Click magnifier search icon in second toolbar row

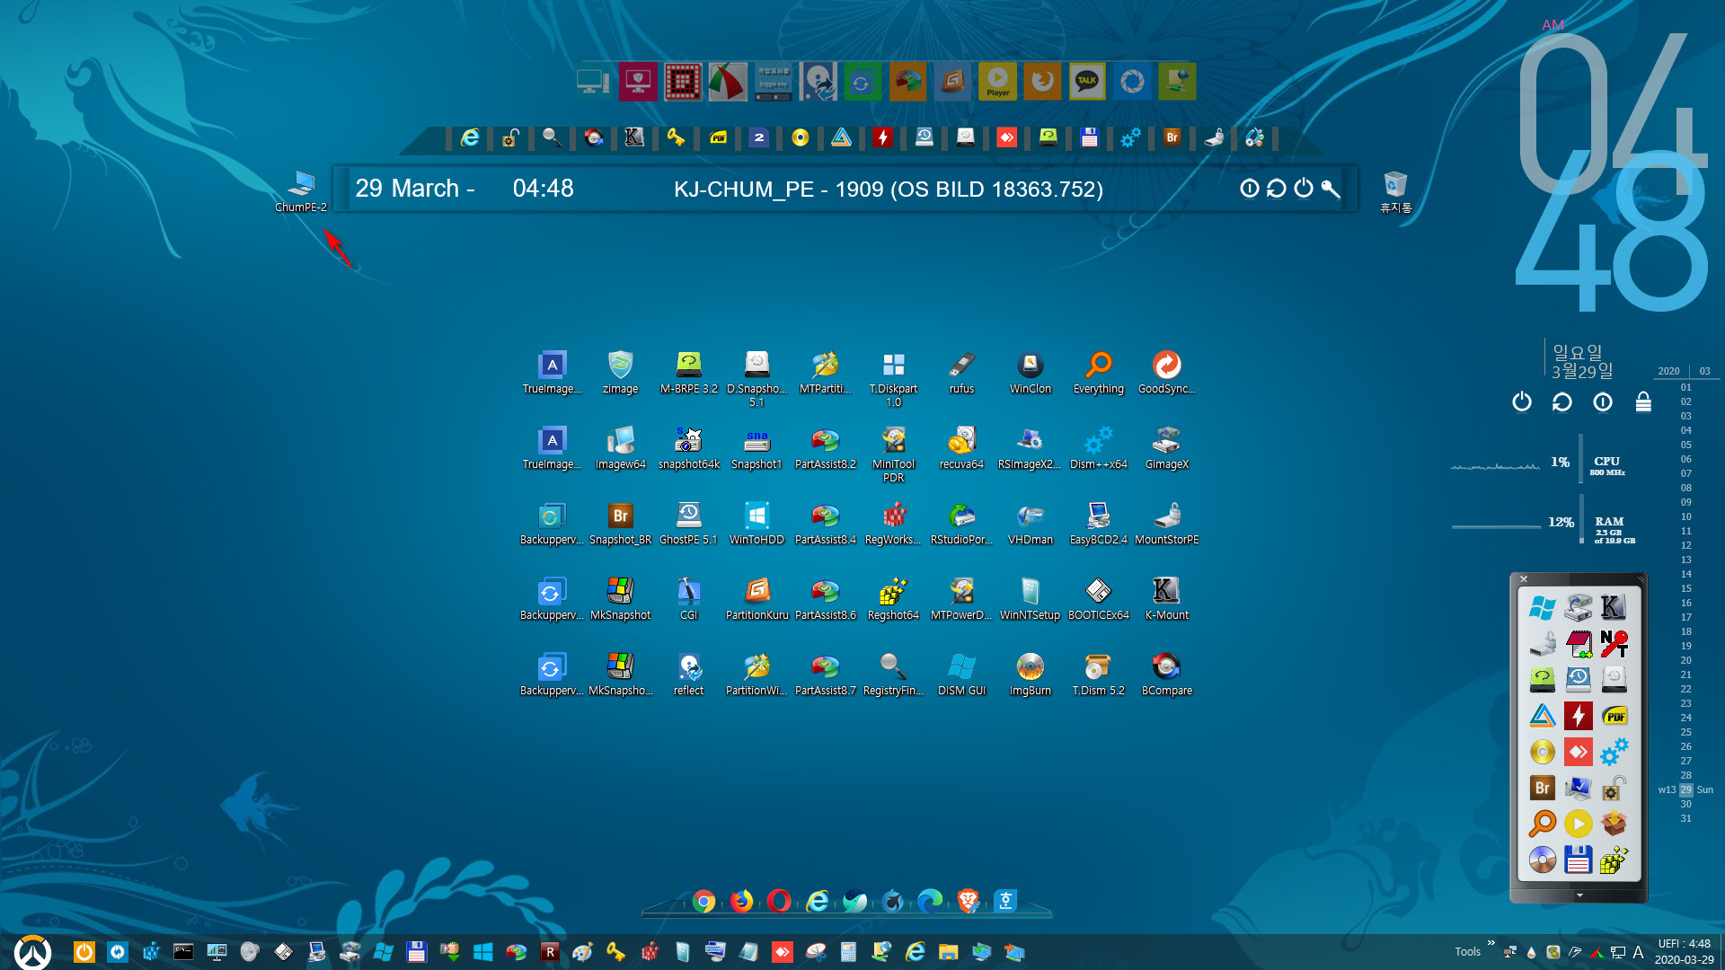click(x=552, y=137)
